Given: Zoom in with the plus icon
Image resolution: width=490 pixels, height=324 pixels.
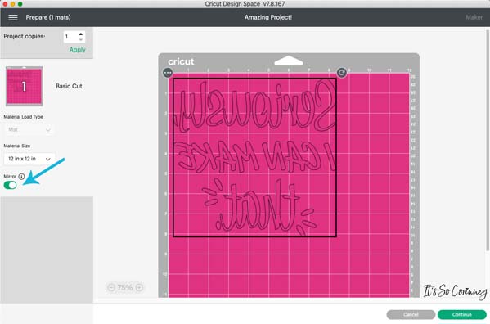Looking at the screenshot, I should coord(139,287).
